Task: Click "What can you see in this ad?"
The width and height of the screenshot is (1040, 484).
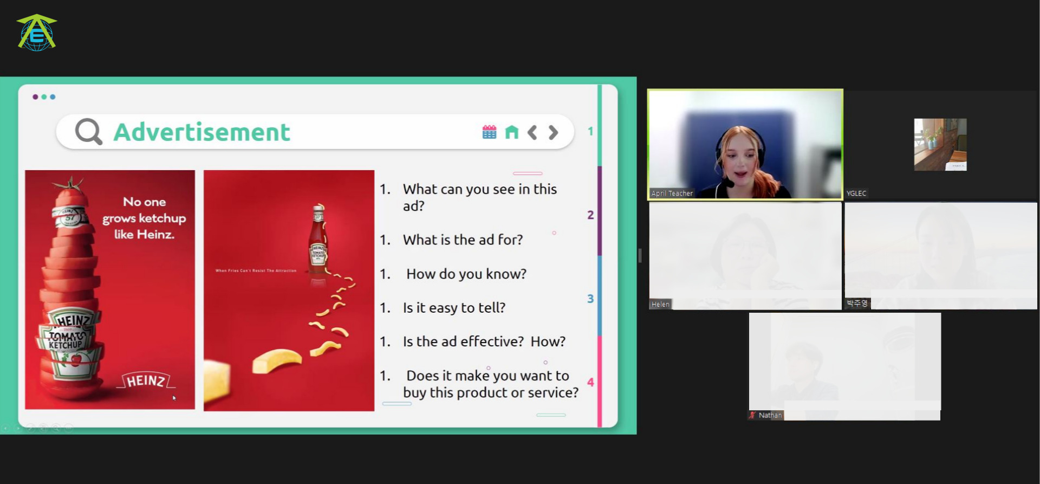Action: [x=479, y=197]
